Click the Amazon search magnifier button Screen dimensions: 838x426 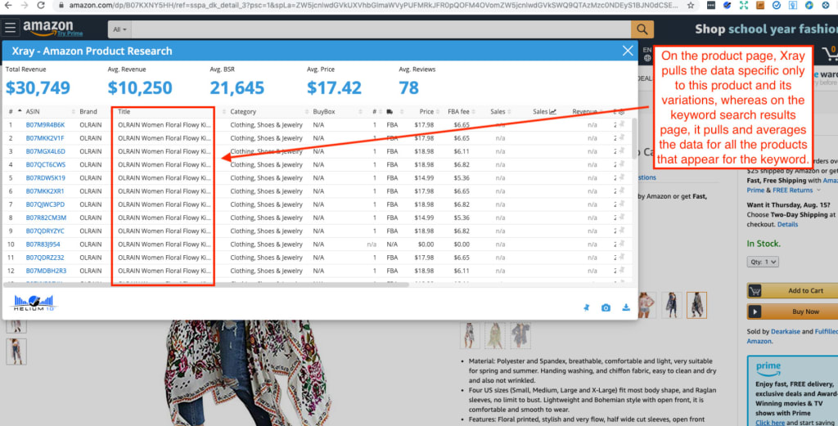(642, 29)
